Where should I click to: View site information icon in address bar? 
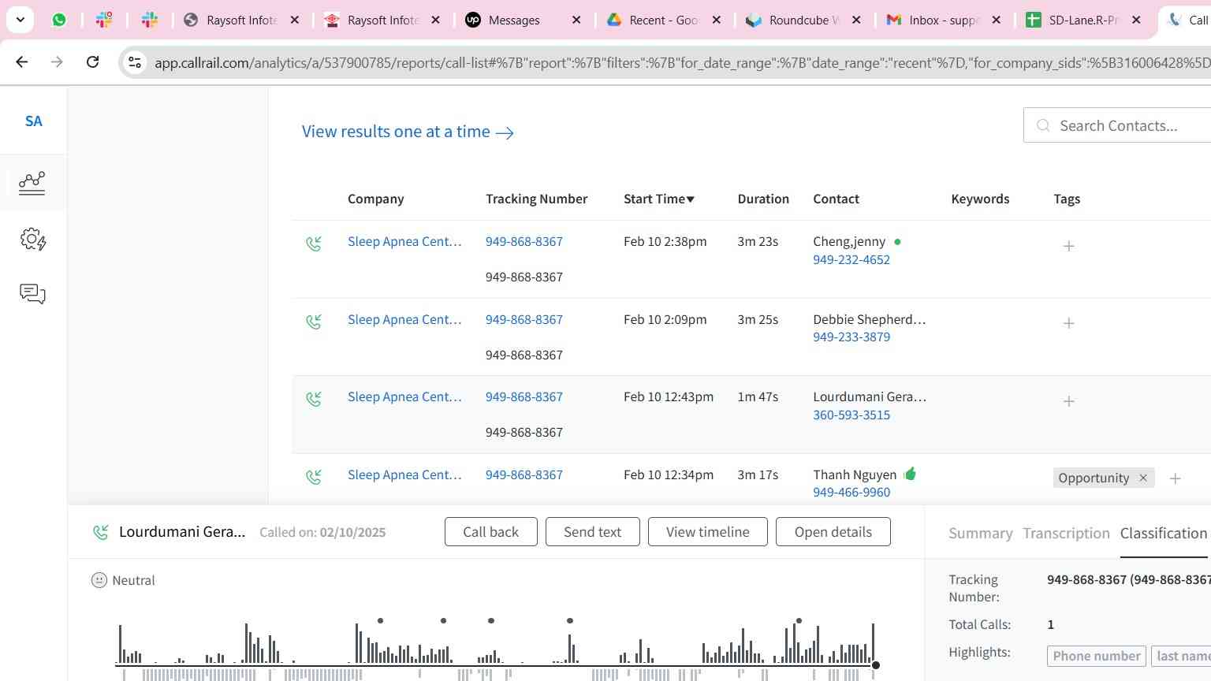click(135, 62)
